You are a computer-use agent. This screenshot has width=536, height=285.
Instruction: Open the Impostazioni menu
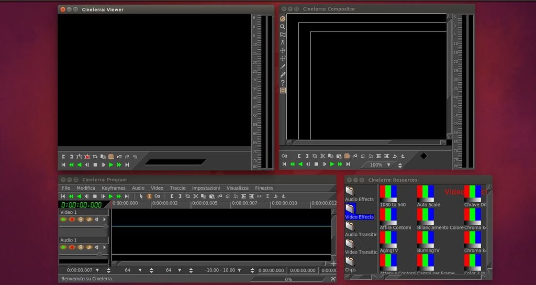coord(206,188)
